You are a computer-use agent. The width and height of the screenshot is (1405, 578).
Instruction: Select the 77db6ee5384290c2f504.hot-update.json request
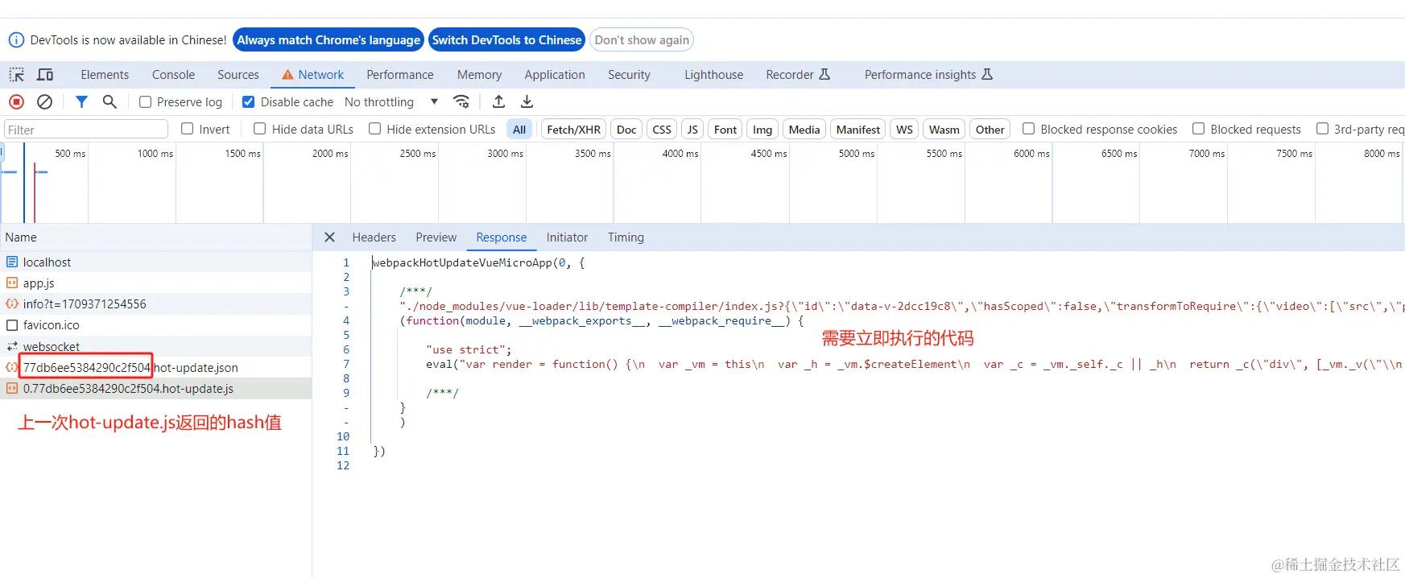tap(155, 367)
